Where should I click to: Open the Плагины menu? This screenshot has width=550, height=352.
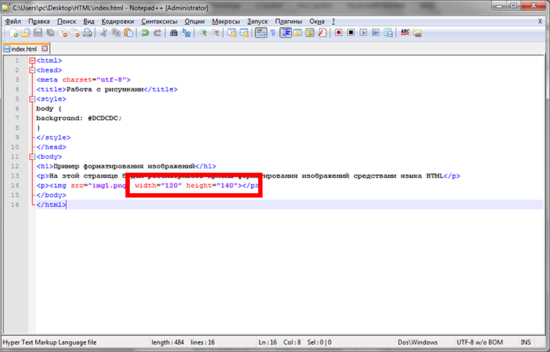click(289, 21)
